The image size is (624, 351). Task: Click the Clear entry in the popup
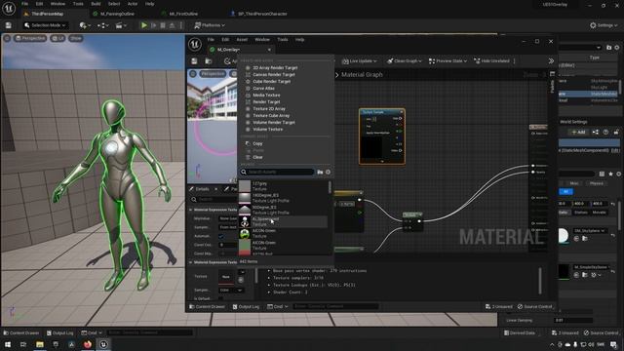pos(257,157)
